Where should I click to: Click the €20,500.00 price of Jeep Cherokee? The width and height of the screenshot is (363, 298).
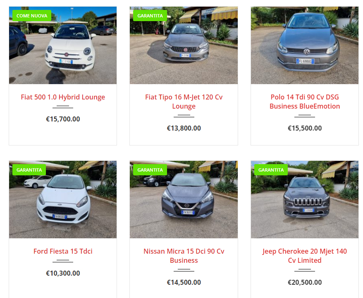point(305,282)
